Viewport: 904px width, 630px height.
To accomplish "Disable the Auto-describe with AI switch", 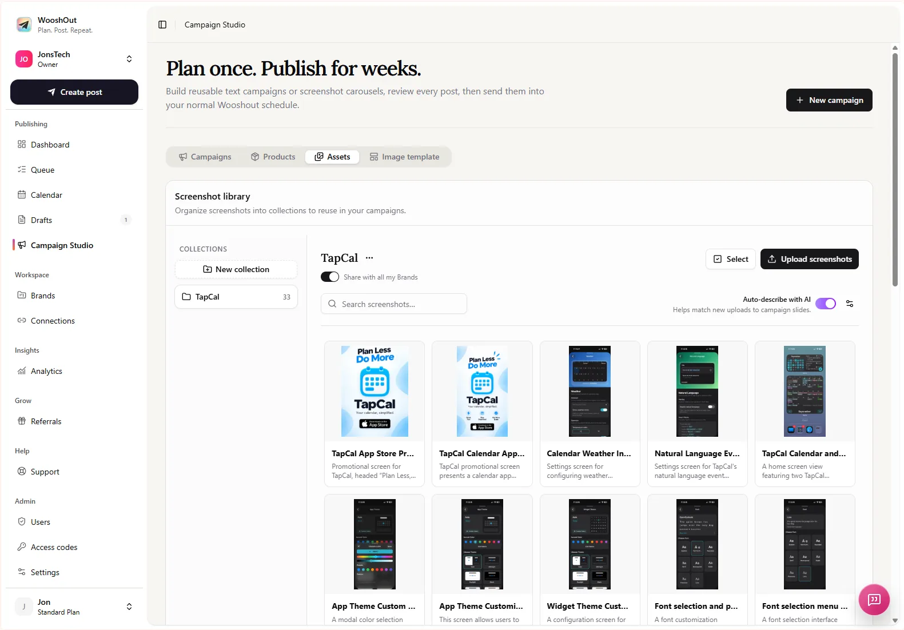I will (826, 304).
